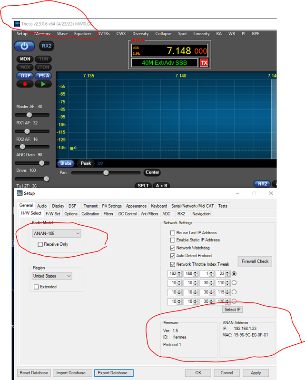Click the 23 last octet stepper field
305x380 pixels.
(223, 274)
